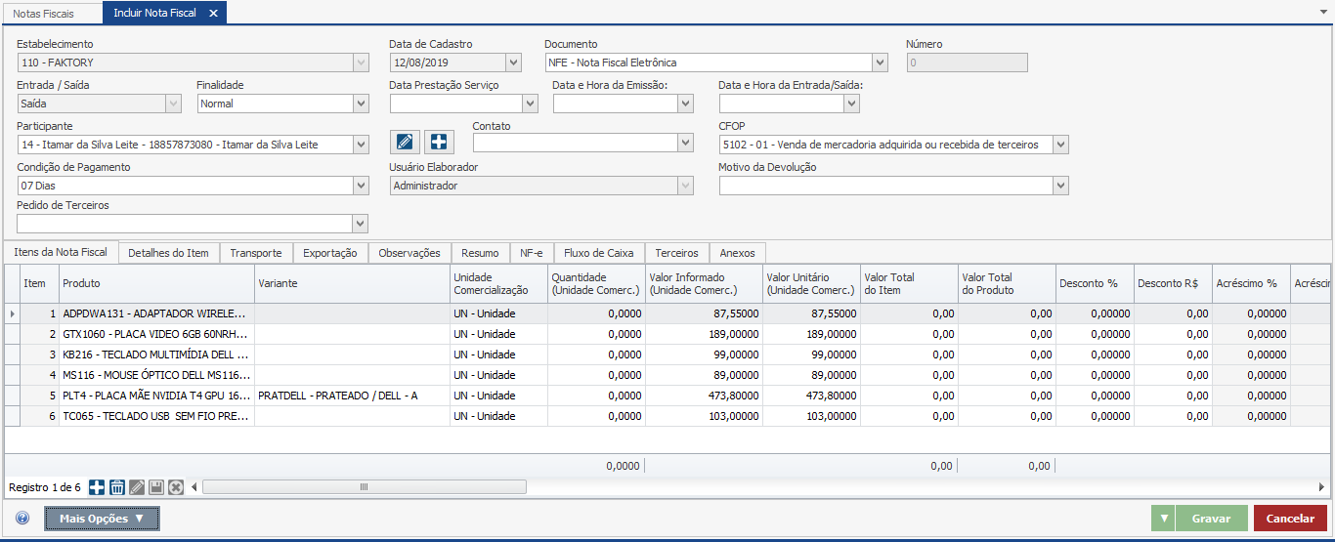Switch to the Transporte tab

point(256,253)
